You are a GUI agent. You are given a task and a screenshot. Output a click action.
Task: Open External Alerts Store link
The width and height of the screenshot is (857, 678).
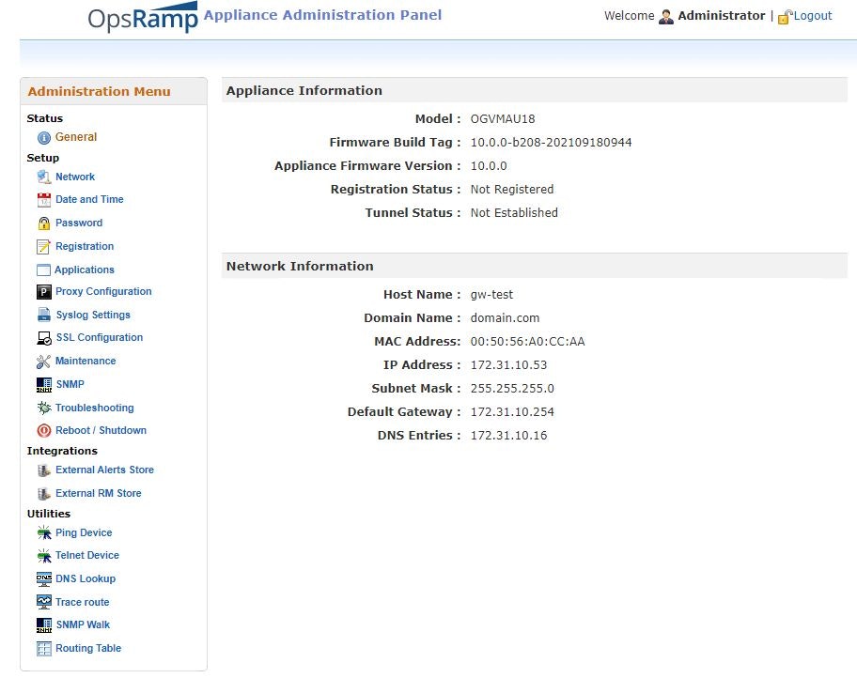[x=104, y=470]
